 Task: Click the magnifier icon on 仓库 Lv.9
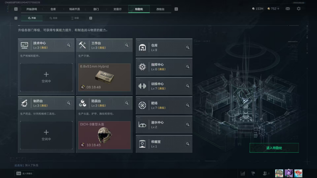188,47
